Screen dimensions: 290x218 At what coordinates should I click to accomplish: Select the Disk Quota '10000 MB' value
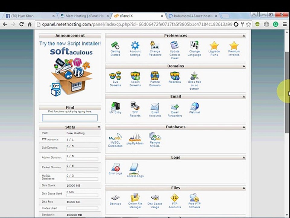click(73, 186)
